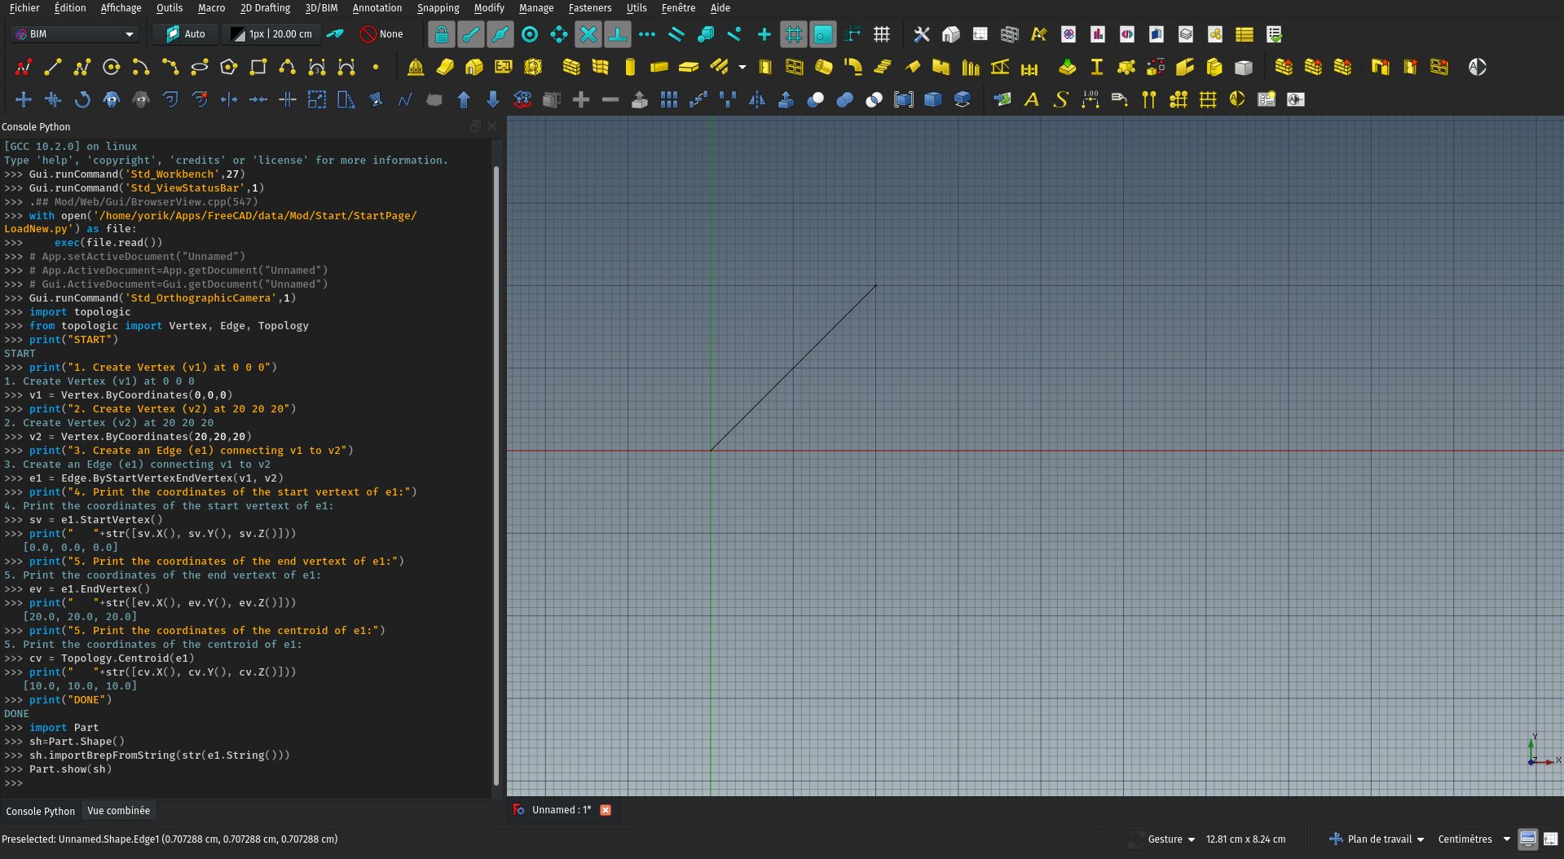Select the Dimension tool

(x=1090, y=99)
